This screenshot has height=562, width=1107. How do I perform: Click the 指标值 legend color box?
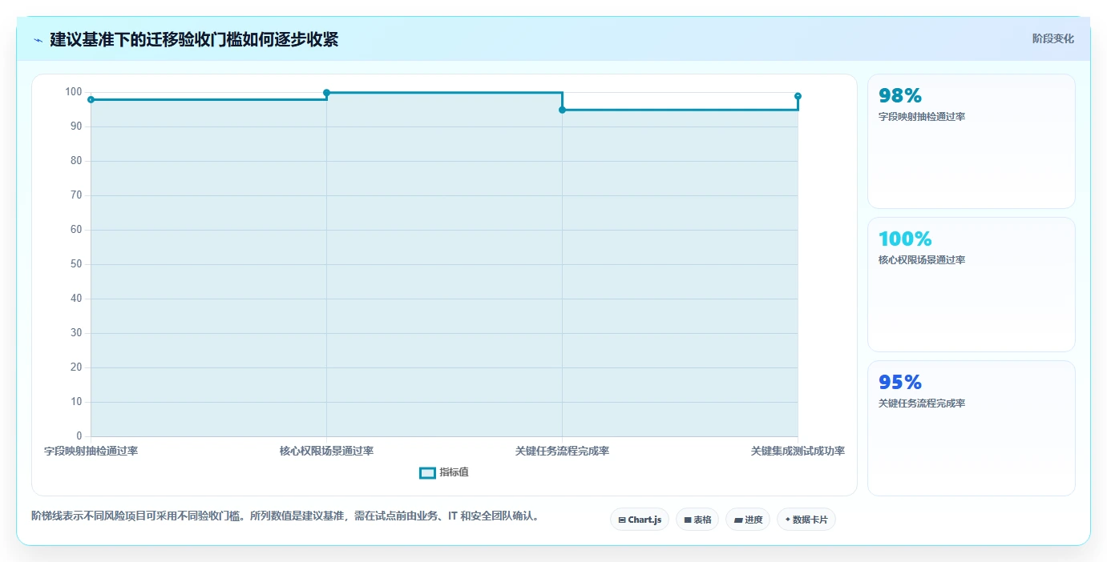(427, 473)
